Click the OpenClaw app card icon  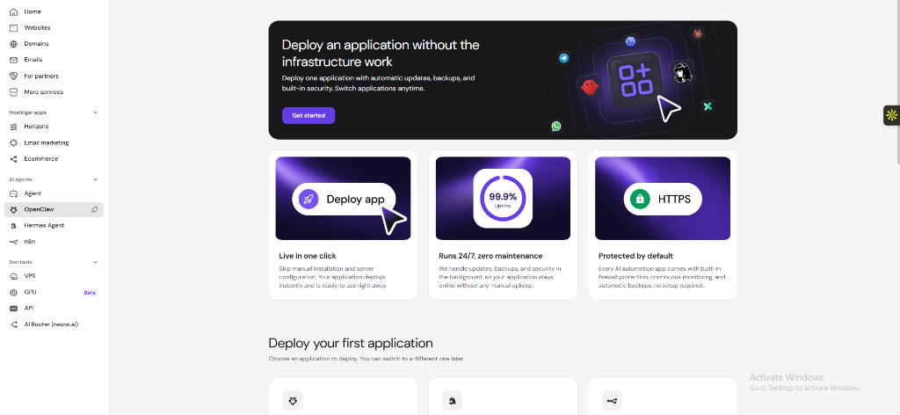(293, 401)
